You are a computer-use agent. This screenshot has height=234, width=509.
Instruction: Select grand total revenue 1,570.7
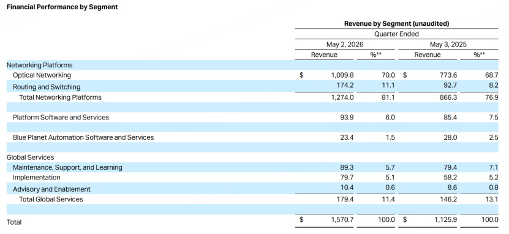click(342, 220)
